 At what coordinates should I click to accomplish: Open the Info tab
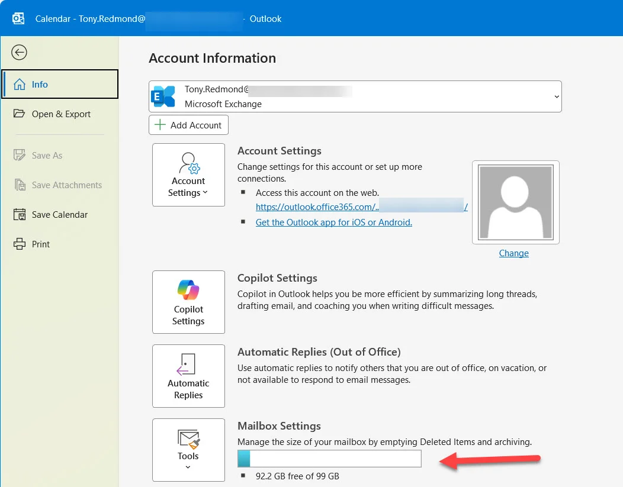pyautogui.click(x=60, y=84)
